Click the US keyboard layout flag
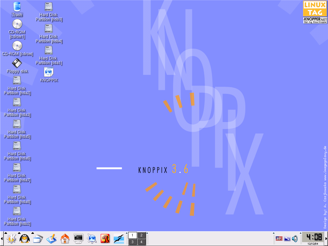The height and width of the screenshot is (246, 328). pos(279,238)
